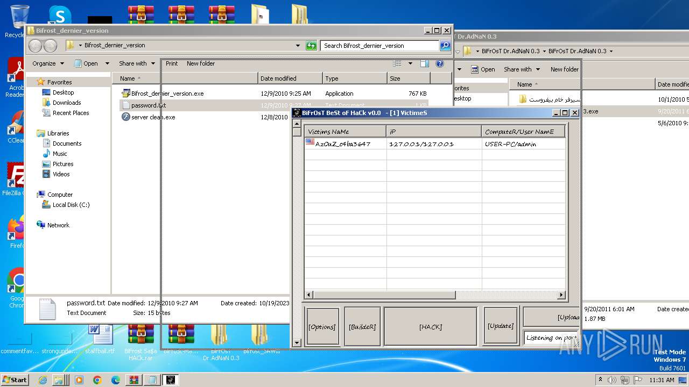This screenshot has height=387, width=689.
Task: Click the US flag icon beside AzOuZ victim
Action: [310, 142]
